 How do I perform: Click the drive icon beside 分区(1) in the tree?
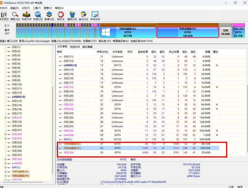[9, 47]
